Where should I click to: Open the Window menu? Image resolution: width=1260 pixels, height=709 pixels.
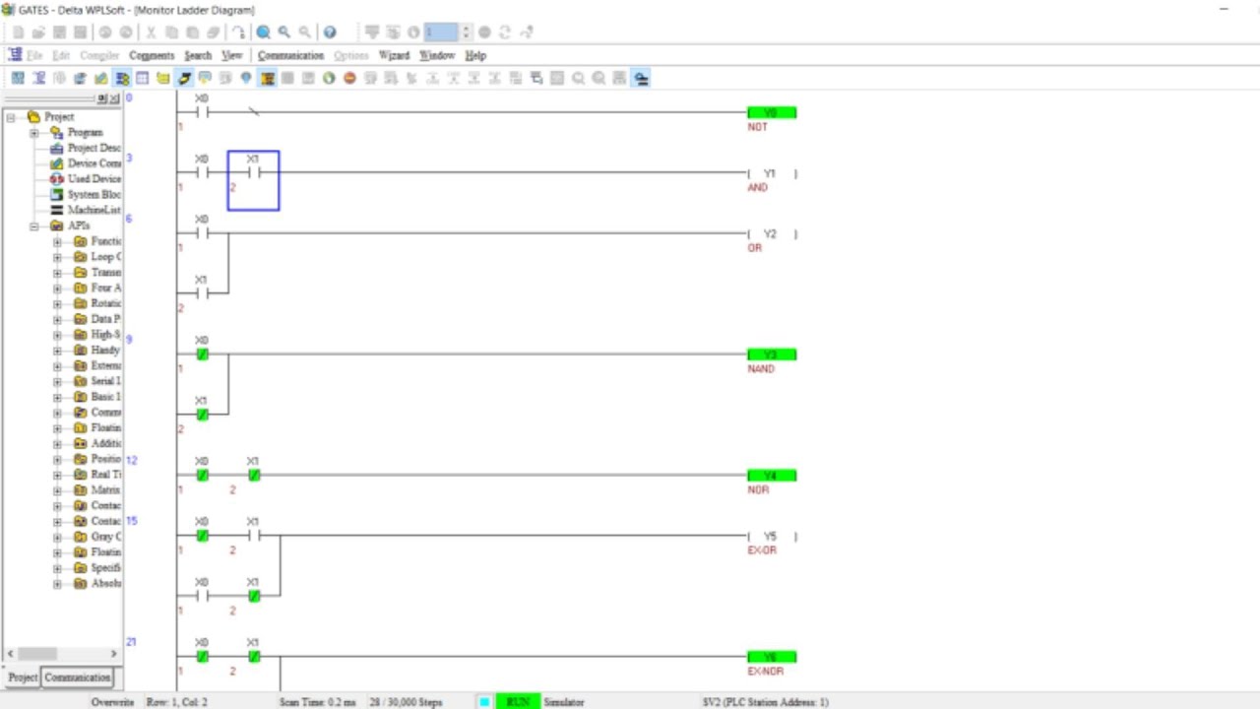pos(437,55)
